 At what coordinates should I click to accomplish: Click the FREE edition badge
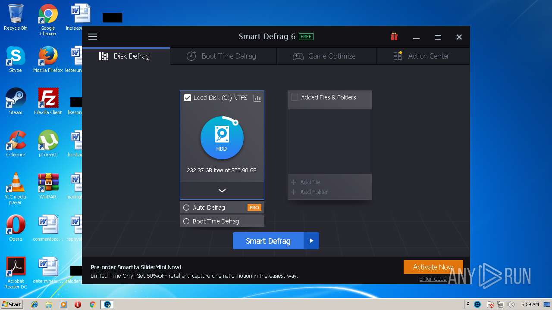pos(306,37)
